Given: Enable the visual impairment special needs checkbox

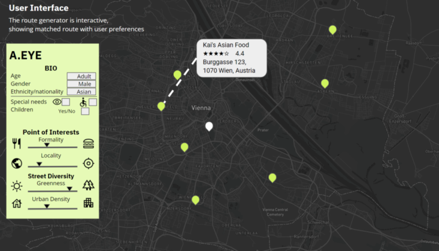Looking at the screenshot, I should [x=66, y=102].
